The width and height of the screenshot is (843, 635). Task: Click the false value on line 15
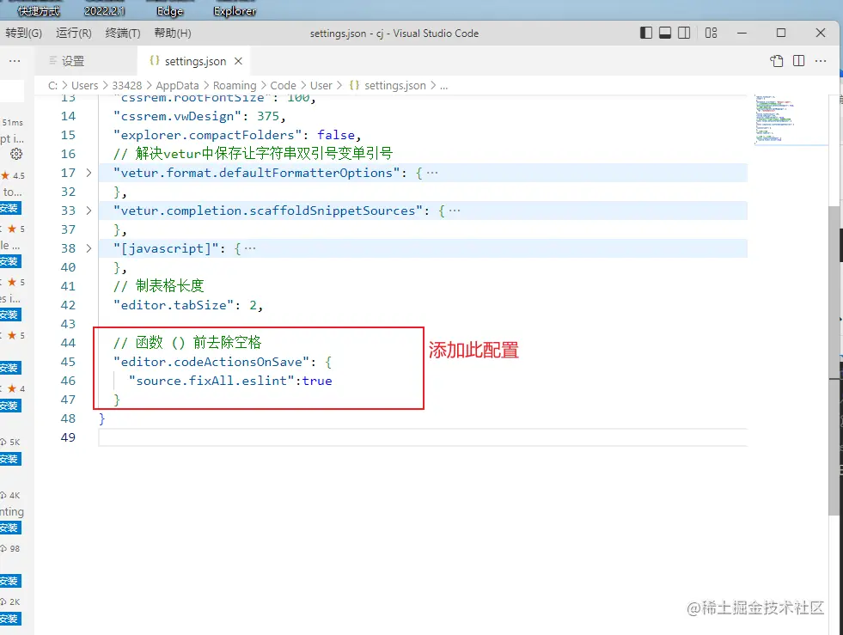click(336, 135)
